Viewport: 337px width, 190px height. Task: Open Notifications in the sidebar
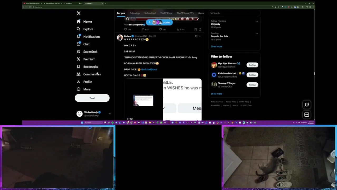click(x=88, y=37)
